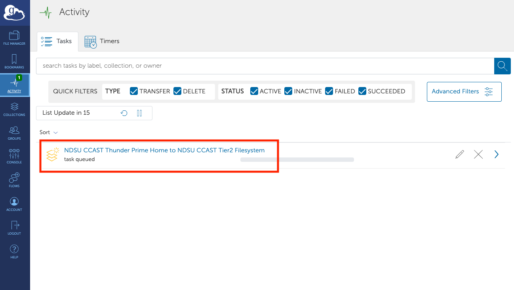This screenshot has height=290, width=514.
Task: Click the search magnifier button
Action: (502, 66)
